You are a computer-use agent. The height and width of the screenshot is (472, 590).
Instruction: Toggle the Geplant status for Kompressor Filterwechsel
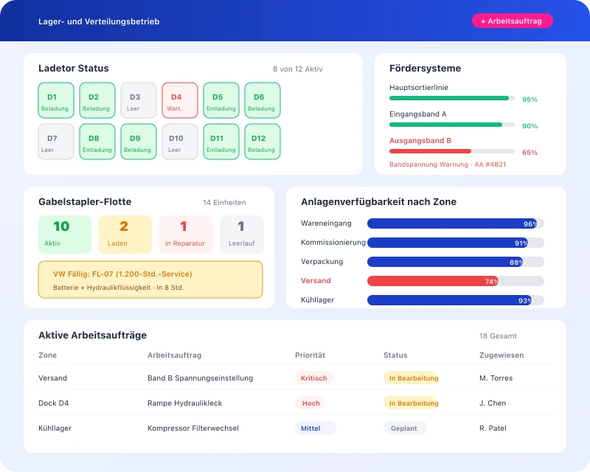(x=405, y=428)
